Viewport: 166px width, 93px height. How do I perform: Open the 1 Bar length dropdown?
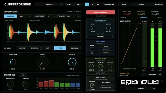click(x=25, y=16)
